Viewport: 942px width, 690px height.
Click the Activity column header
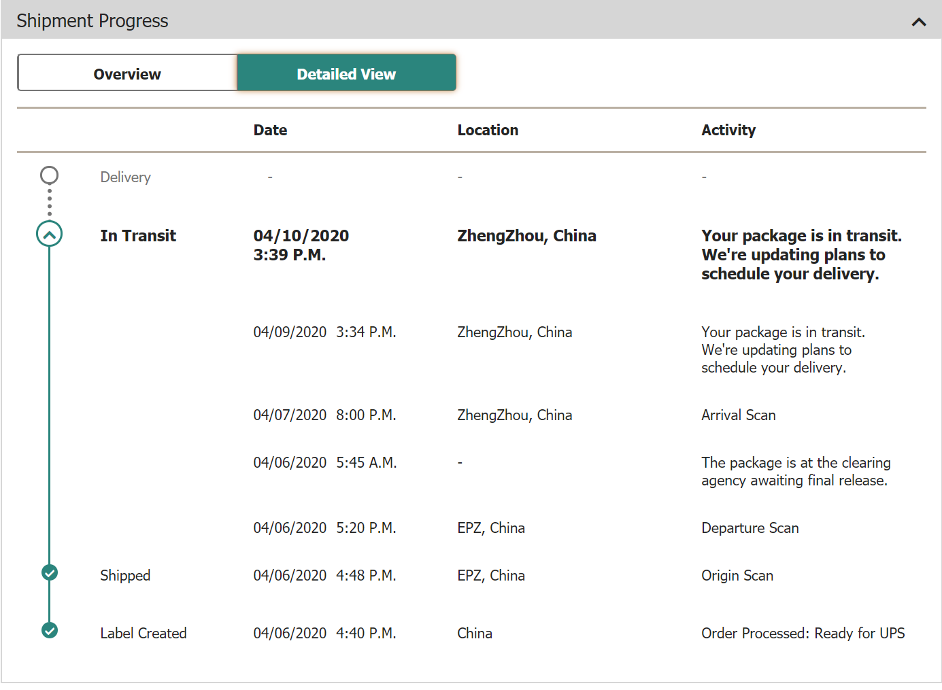[x=728, y=130]
